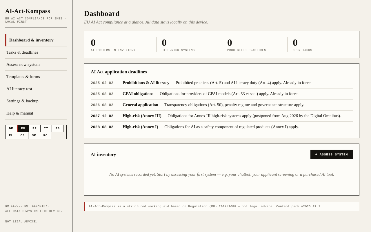
Task: Click the Not legal advice sidebar note
Action: (x=21, y=222)
